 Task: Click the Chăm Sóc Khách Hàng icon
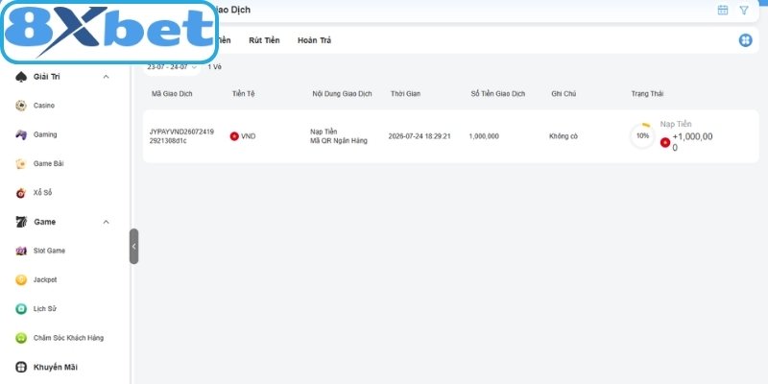click(20, 338)
